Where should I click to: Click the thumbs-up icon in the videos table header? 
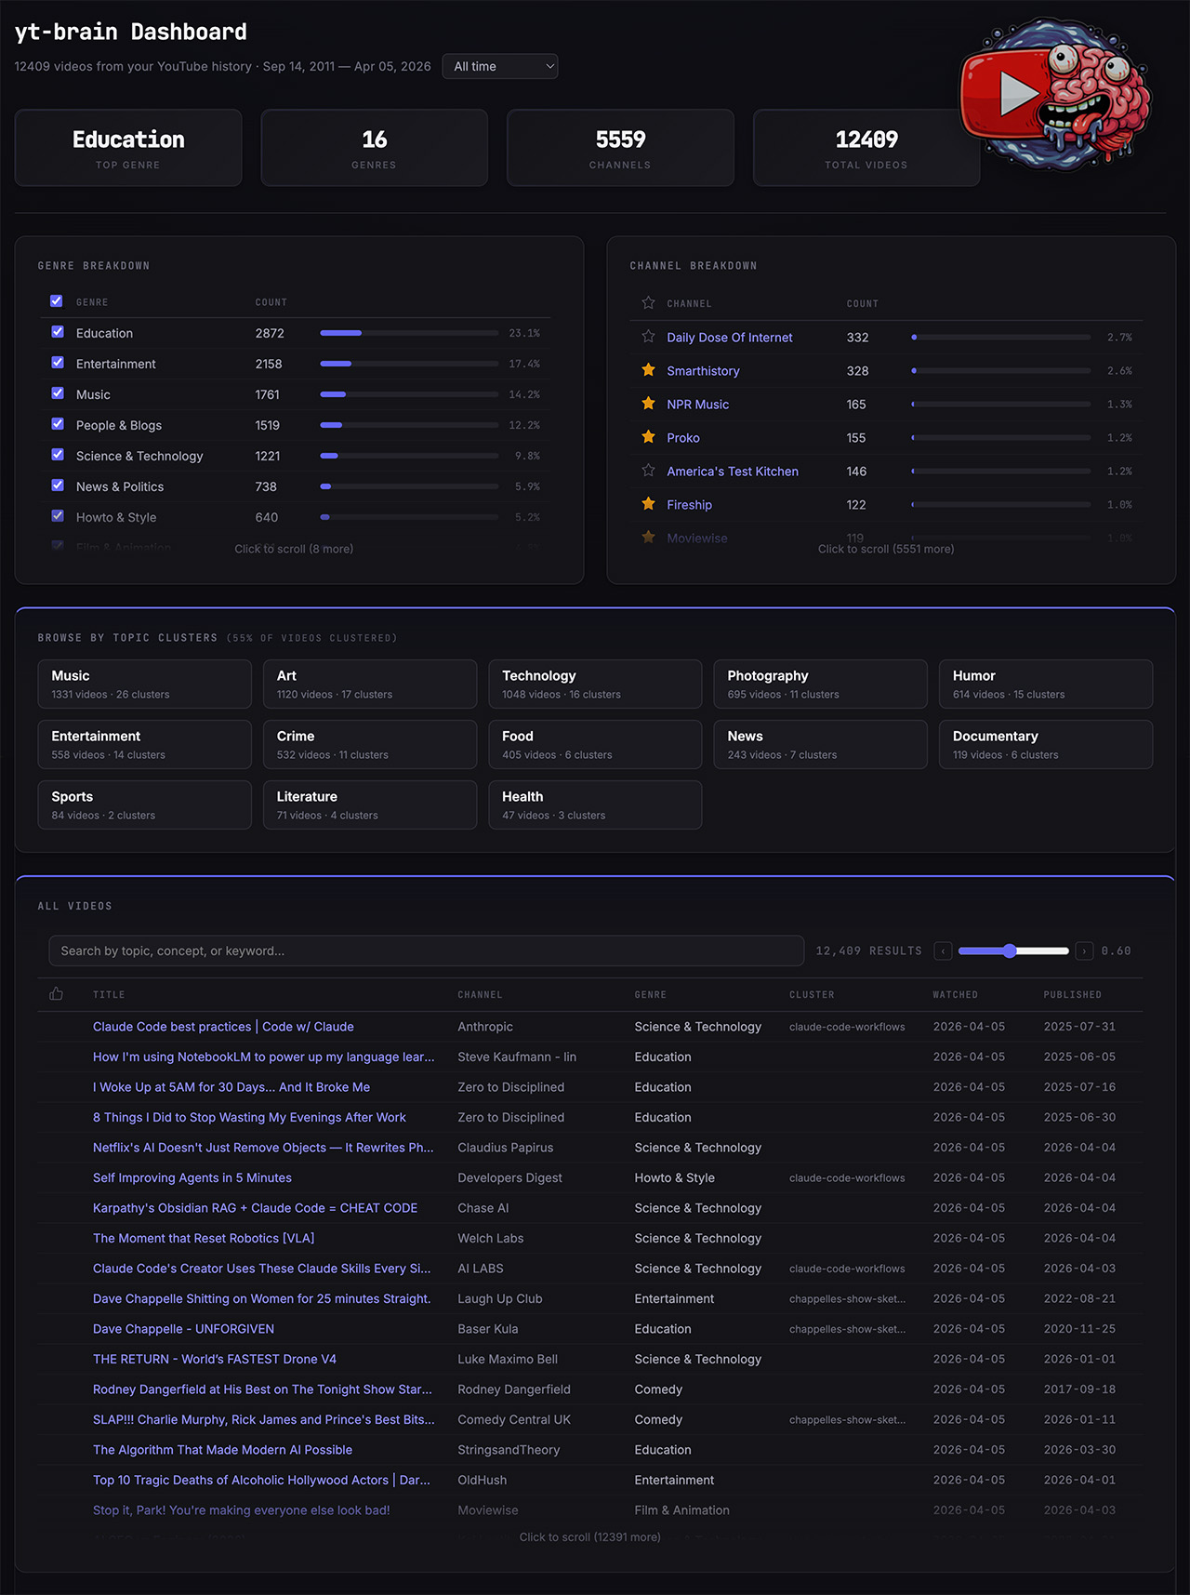tap(57, 994)
